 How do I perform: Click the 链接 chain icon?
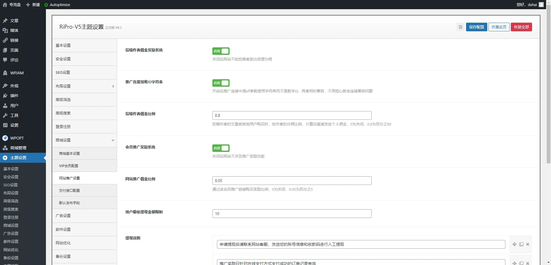[5, 40]
